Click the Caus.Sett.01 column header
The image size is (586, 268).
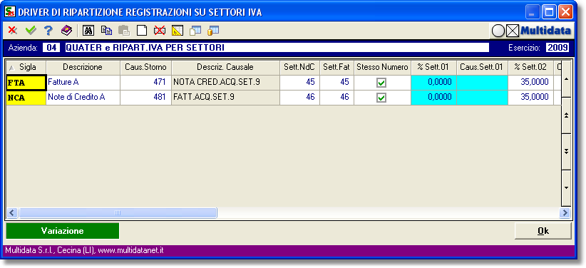point(482,67)
